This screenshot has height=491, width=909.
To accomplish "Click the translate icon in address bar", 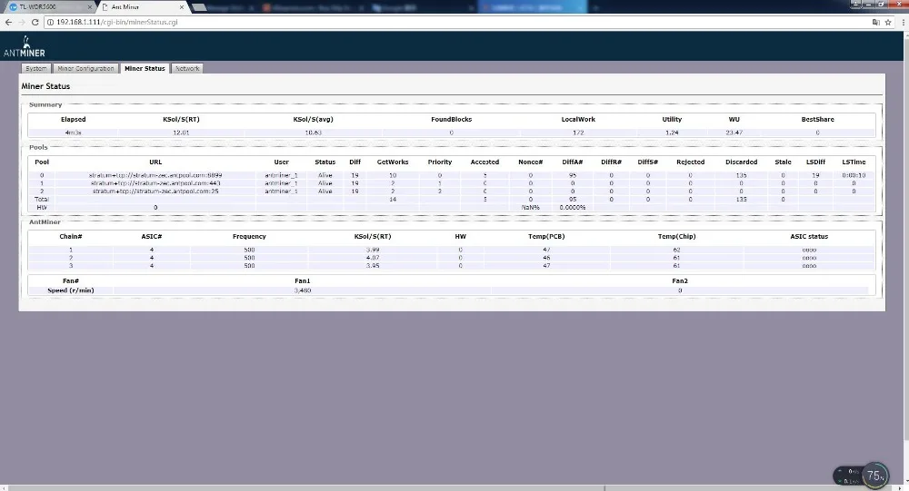I will pyautogui.click(x=875, y=22).
